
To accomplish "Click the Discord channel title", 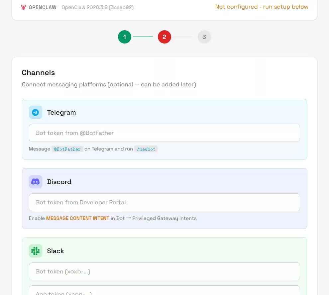I will pyautogui.click(x=59, y=182).
